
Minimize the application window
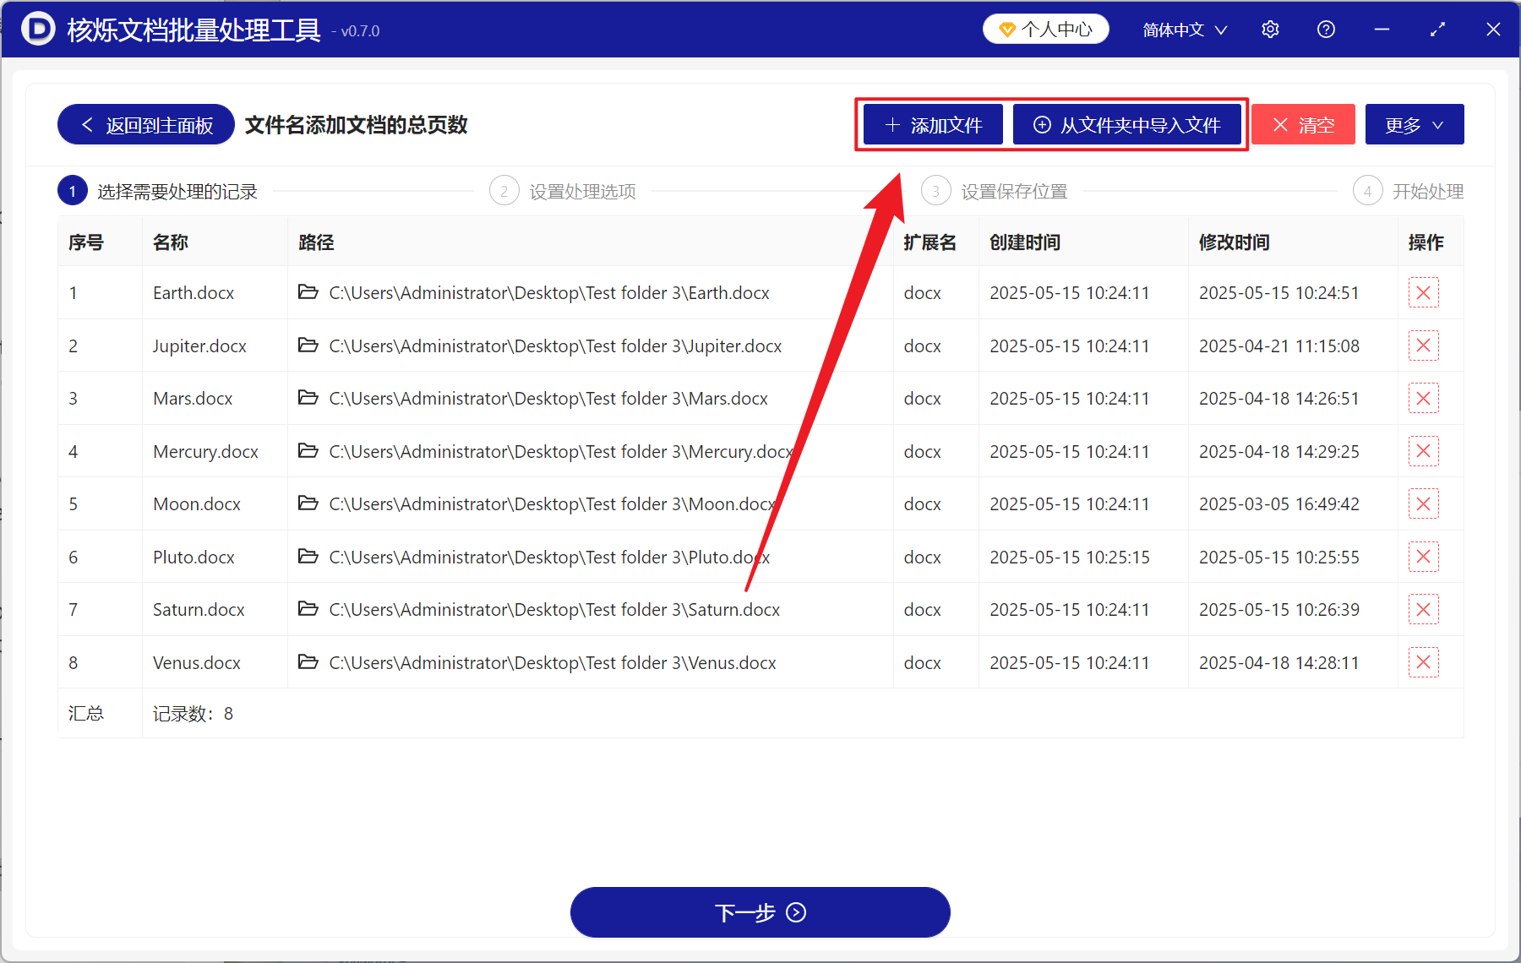1382,30
